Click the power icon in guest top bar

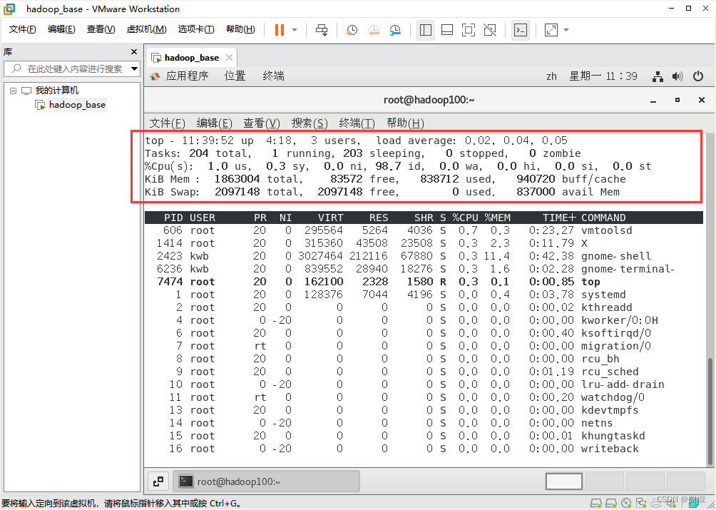[x=698, y=76]
